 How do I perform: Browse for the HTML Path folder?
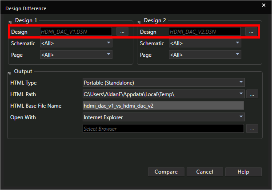point(252,94)
